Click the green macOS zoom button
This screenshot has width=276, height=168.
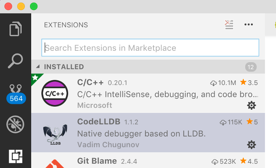[34, 7]
